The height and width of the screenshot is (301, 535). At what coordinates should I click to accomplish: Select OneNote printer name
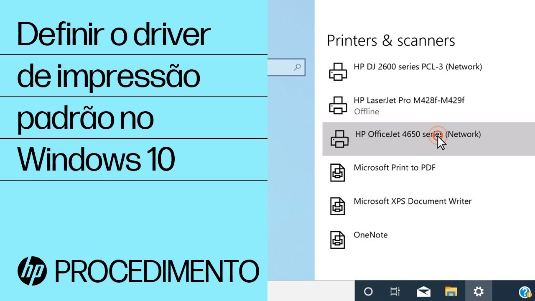pyautogui.click(x=370, y=235)
